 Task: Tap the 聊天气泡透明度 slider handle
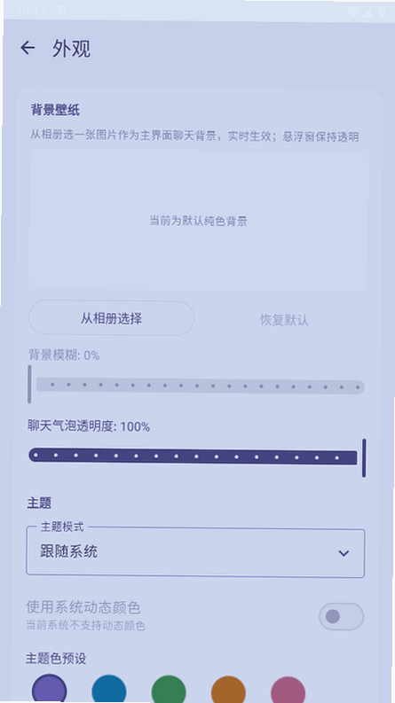pyautogui.click(x=364, y=457)
